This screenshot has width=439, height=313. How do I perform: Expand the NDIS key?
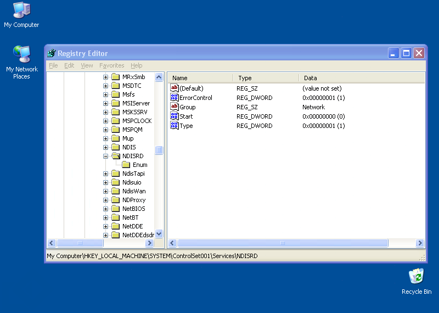tap(105, 147)
